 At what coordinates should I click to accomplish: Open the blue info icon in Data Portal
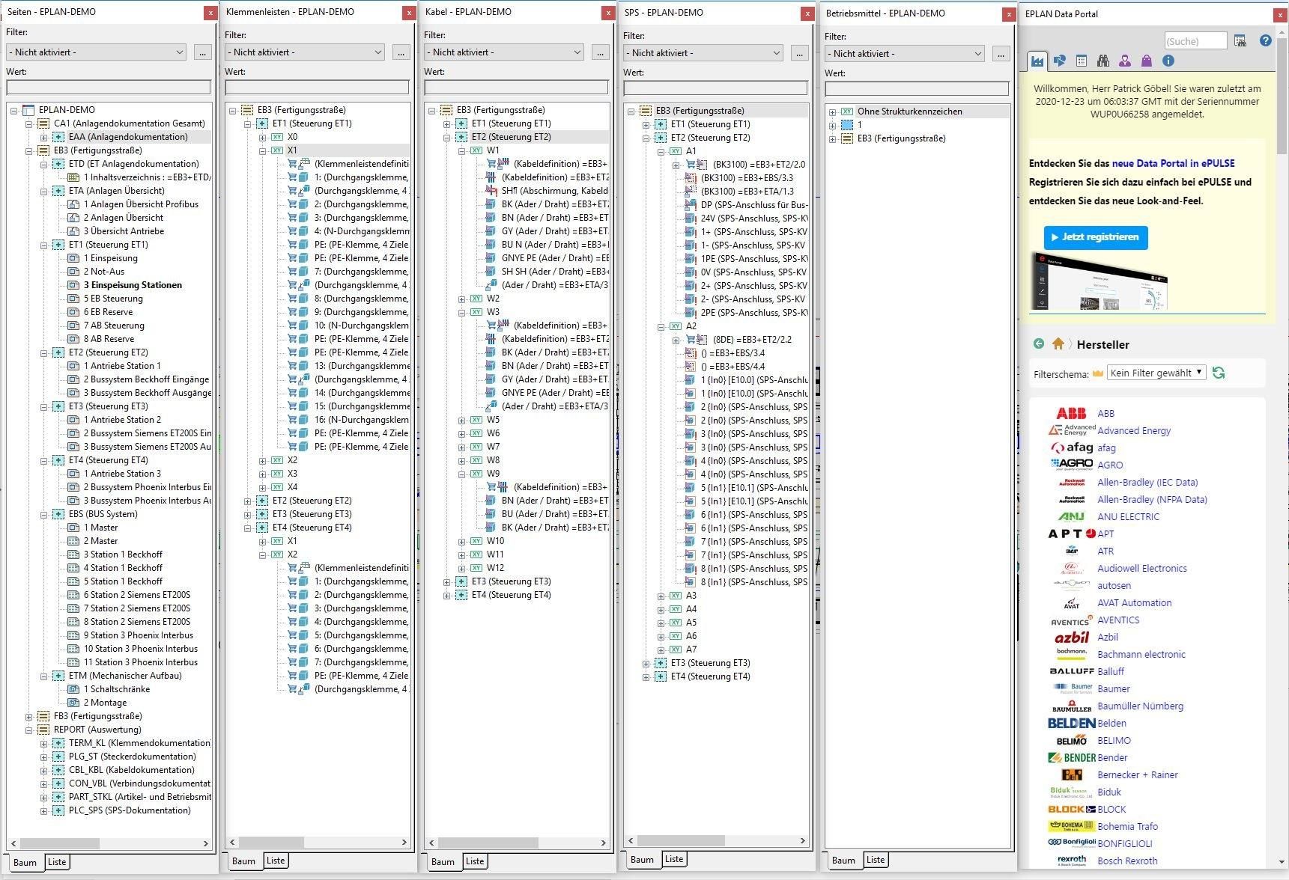click(x=1168, y=61)
